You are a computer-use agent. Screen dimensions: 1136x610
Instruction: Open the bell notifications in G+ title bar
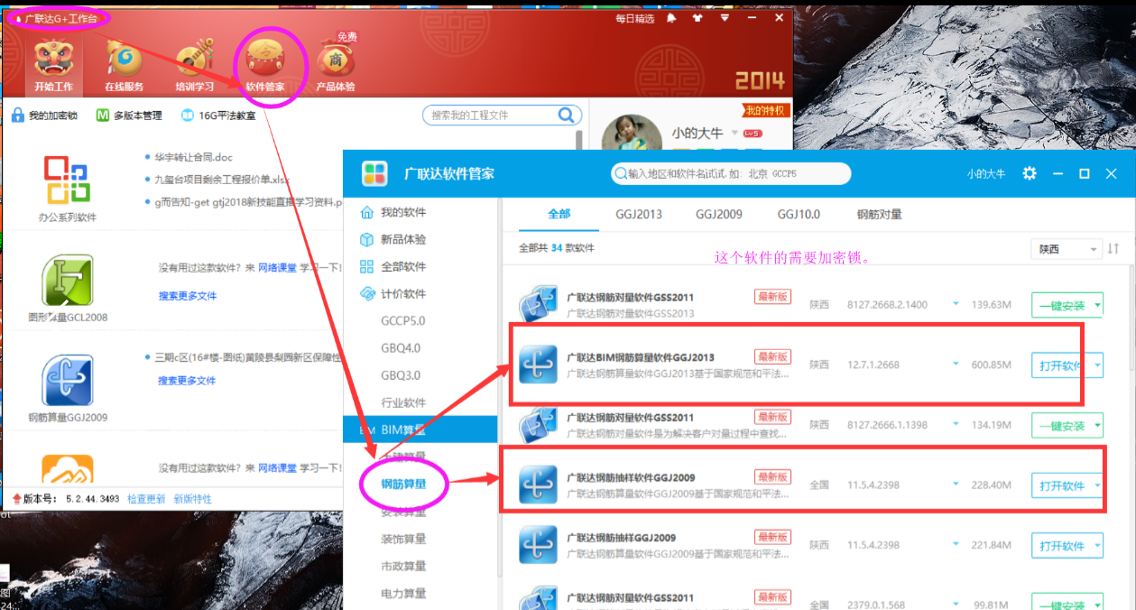coord(671,18)
